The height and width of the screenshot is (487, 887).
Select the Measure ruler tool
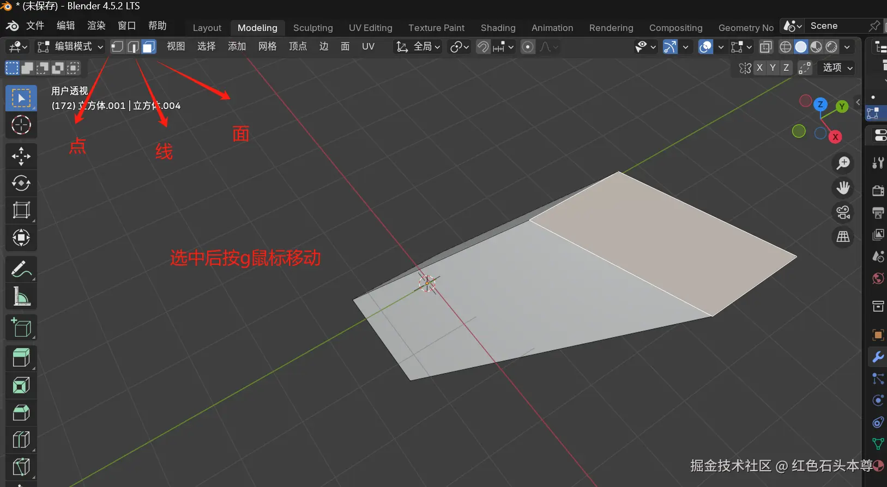click(21, 296)
